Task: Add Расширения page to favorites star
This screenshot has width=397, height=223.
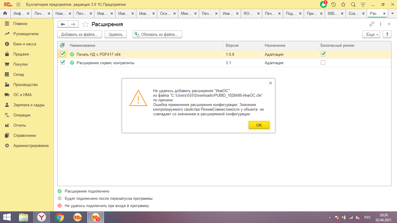Action: point(85,24)
